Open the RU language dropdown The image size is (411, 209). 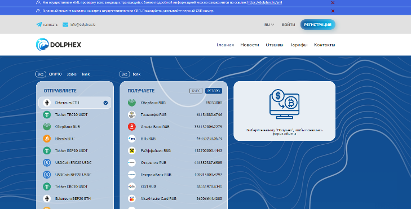pyautogui.click(x=269, y=25)
